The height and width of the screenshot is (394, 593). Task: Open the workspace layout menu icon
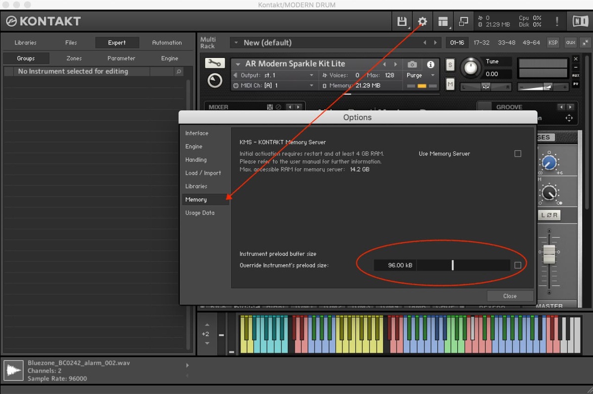pos(443,22)
